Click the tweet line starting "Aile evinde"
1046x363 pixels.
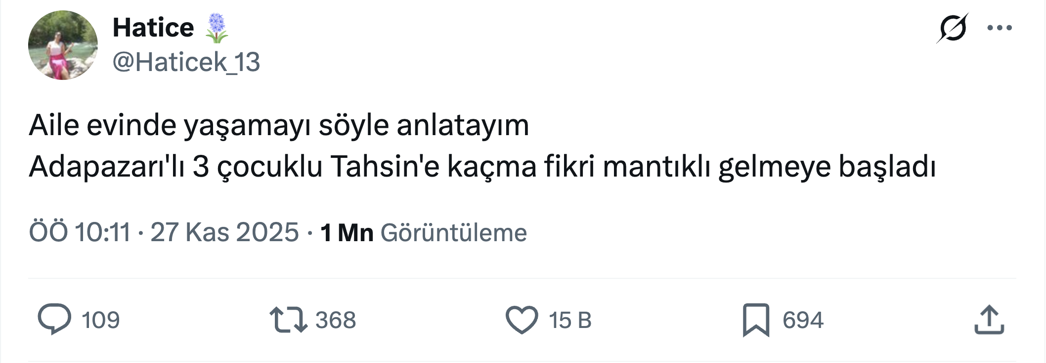279,125
